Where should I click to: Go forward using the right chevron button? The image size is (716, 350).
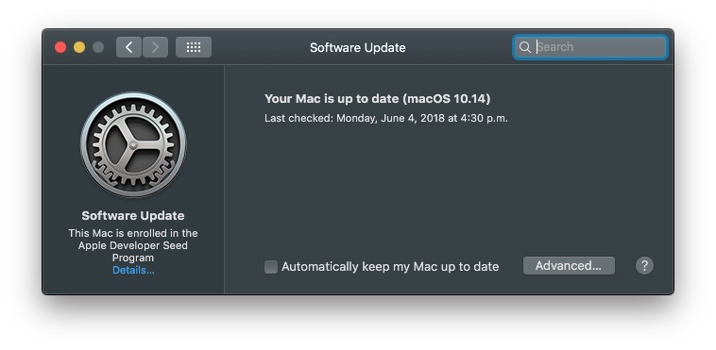(155, 47)
